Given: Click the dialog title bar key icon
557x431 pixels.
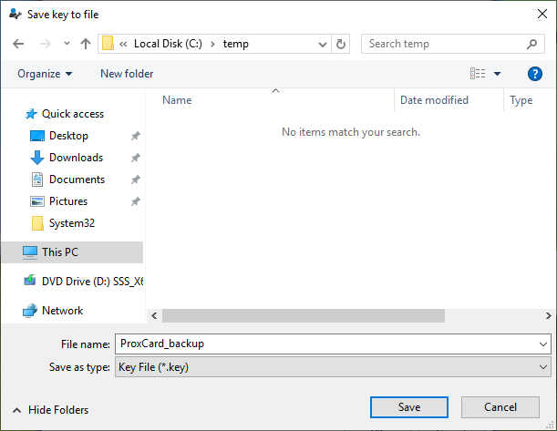Looking at the screenshot, I should pyautogui.click(x=15, y=15).
